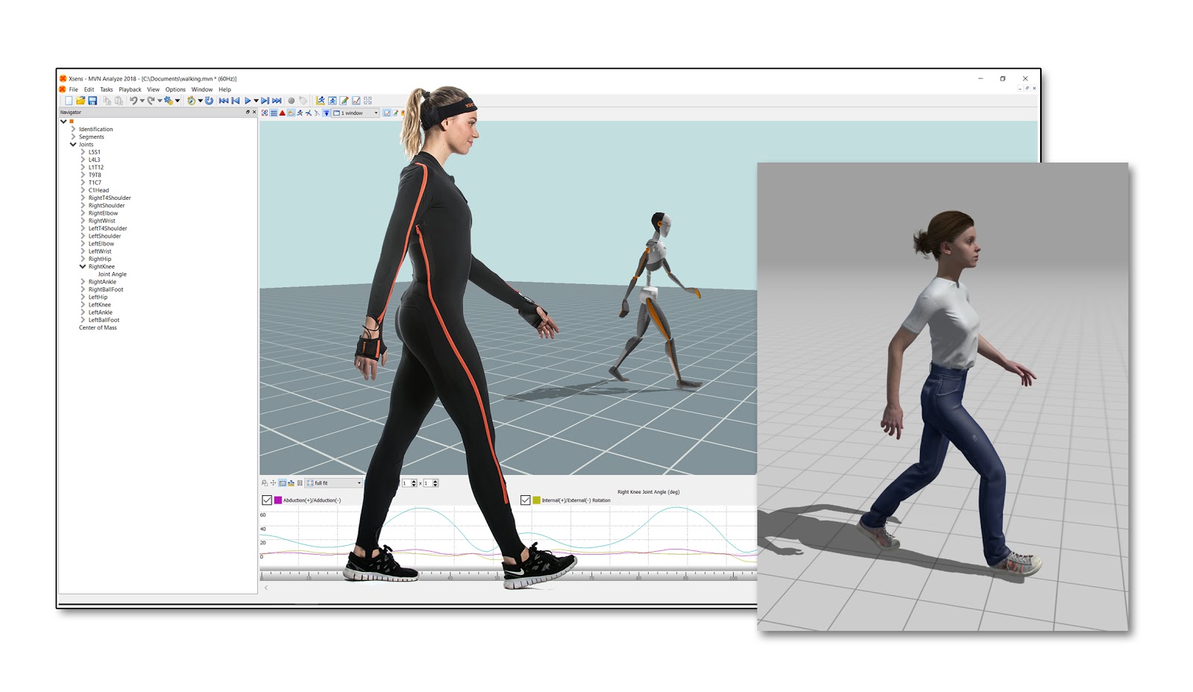
Task: Open the Playback menu
Action: point(131,89)
